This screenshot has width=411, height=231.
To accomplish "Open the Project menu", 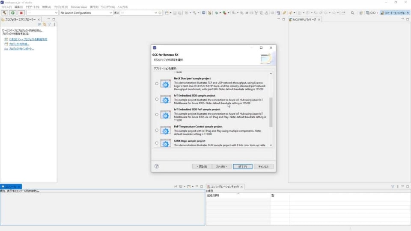I will (x=61, y=7).
